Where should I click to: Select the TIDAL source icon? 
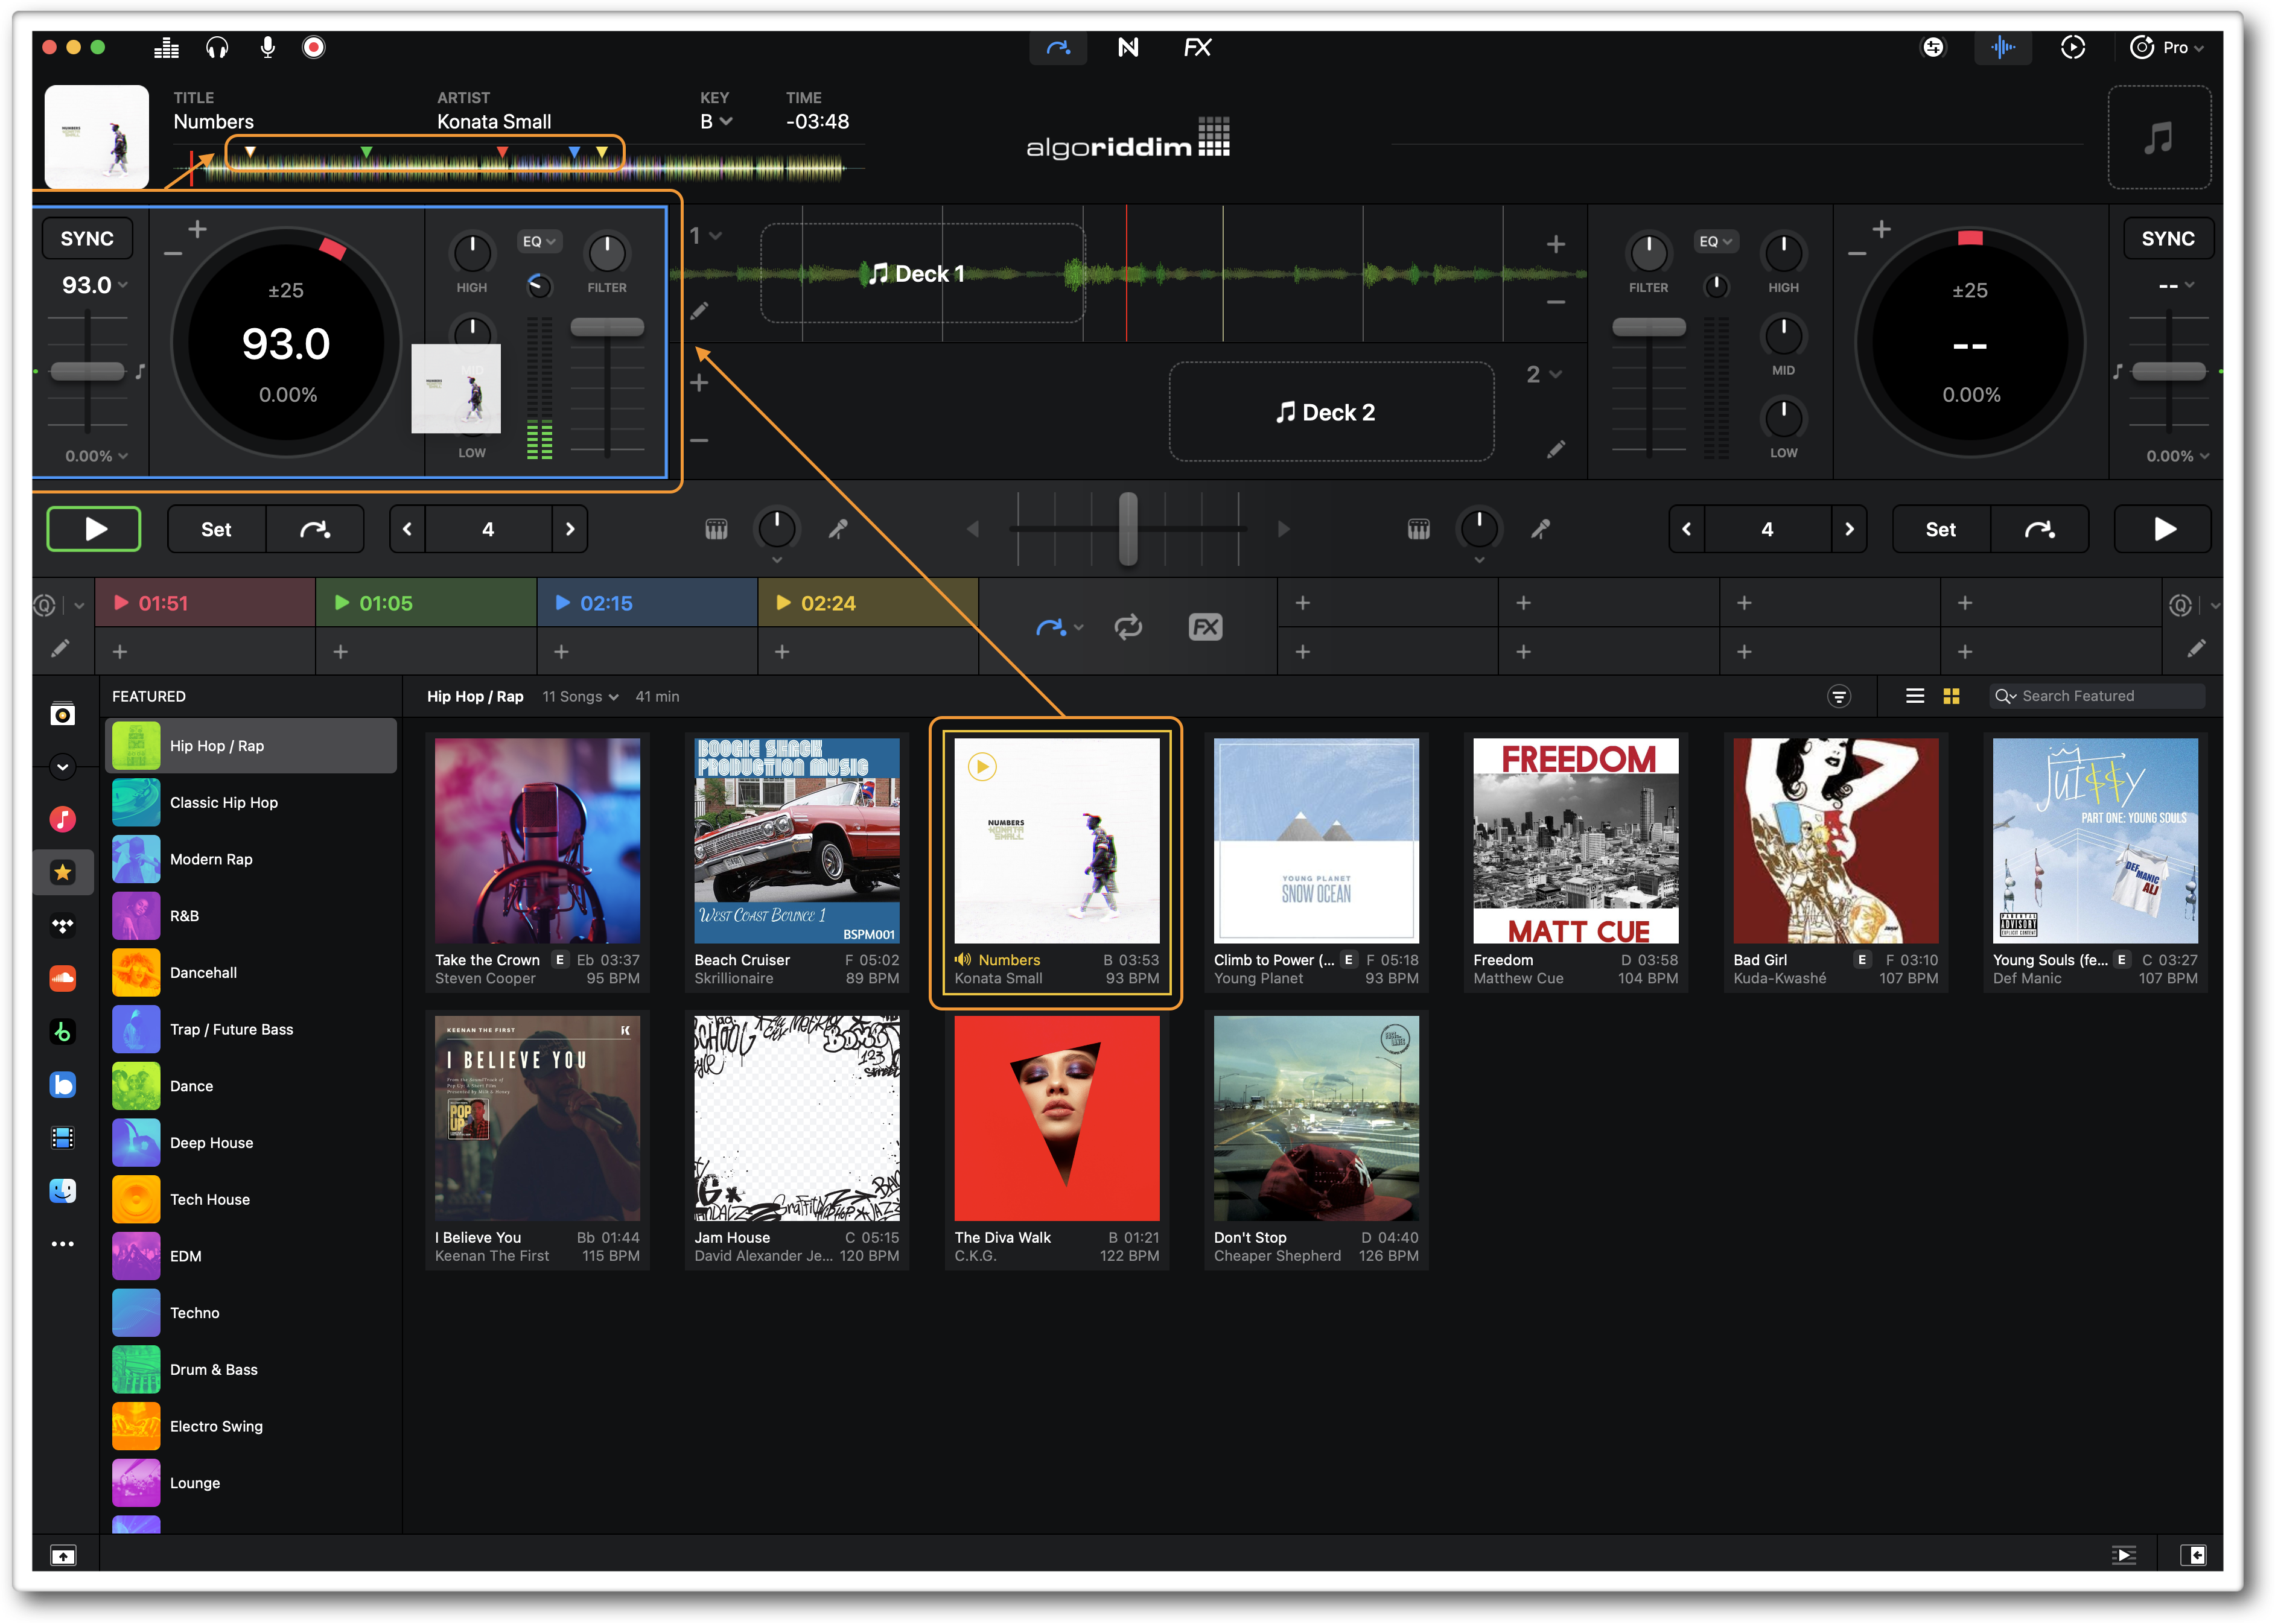[62, 926]
